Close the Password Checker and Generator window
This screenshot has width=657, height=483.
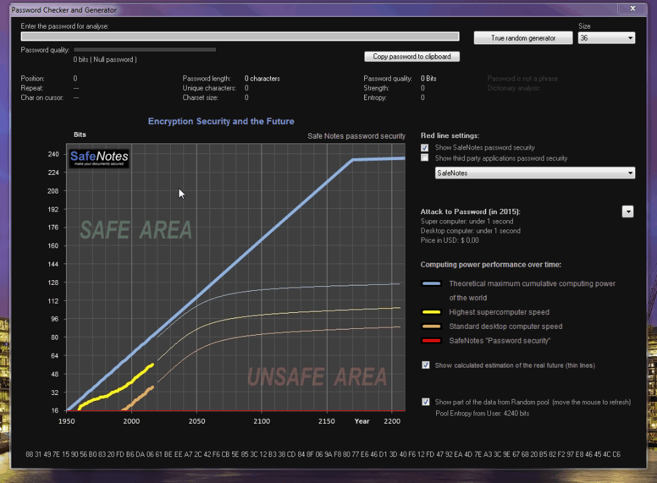tap(633, 9)
